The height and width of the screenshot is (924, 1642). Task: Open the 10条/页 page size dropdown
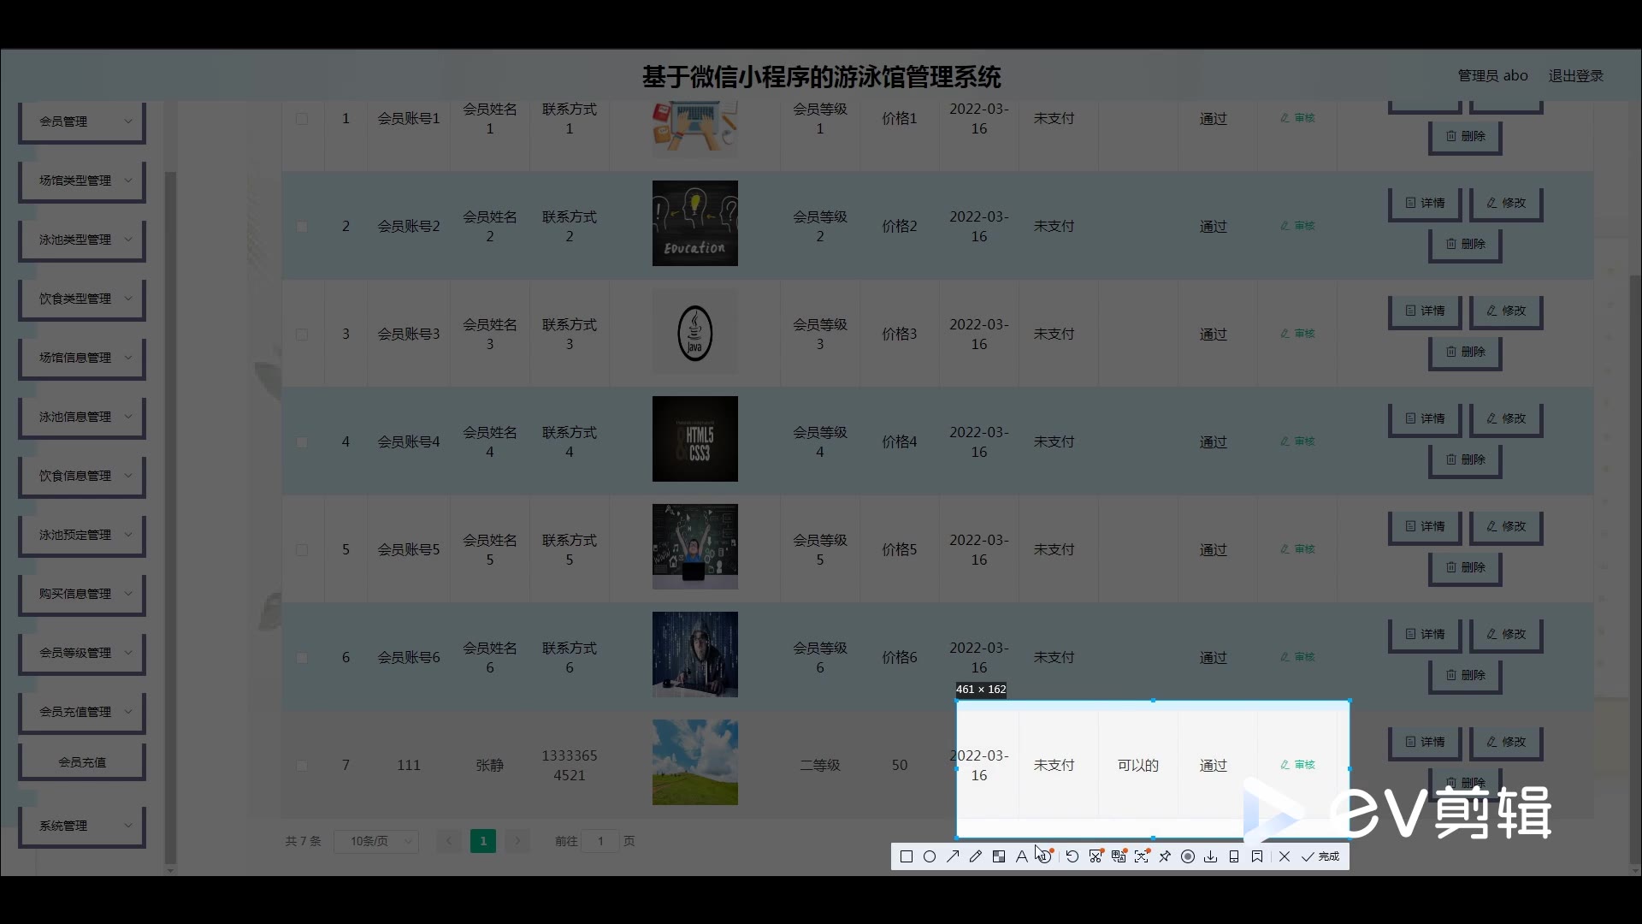click(376, 841)
